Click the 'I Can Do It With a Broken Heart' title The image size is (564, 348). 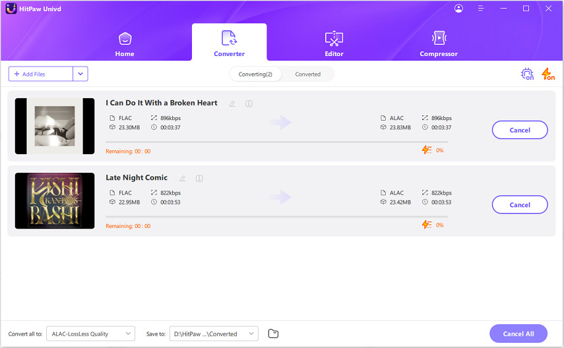162,103
